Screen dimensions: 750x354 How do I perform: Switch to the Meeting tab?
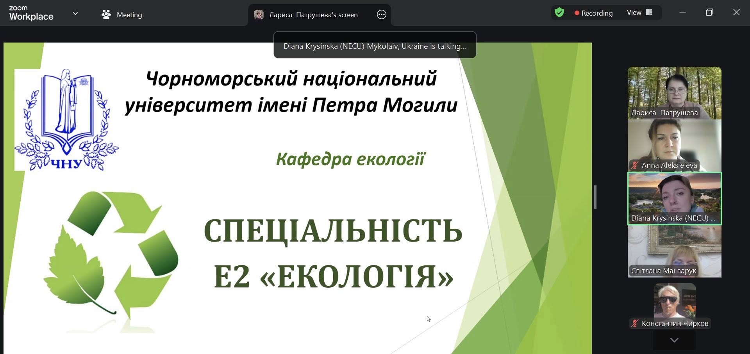(129, 15)
